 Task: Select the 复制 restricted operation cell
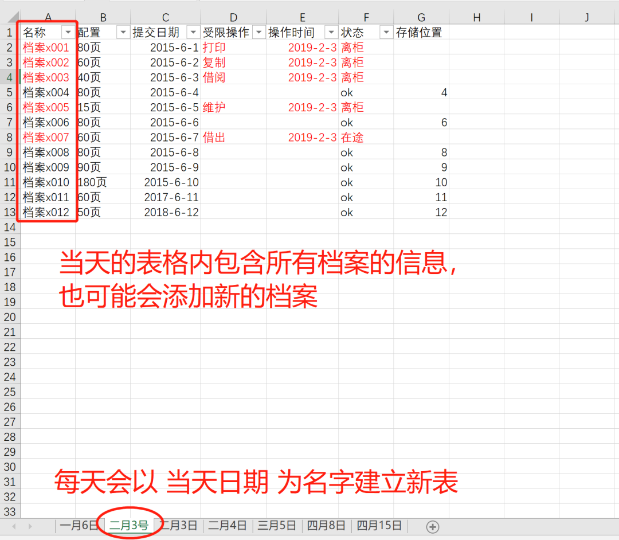pos(233,62)
